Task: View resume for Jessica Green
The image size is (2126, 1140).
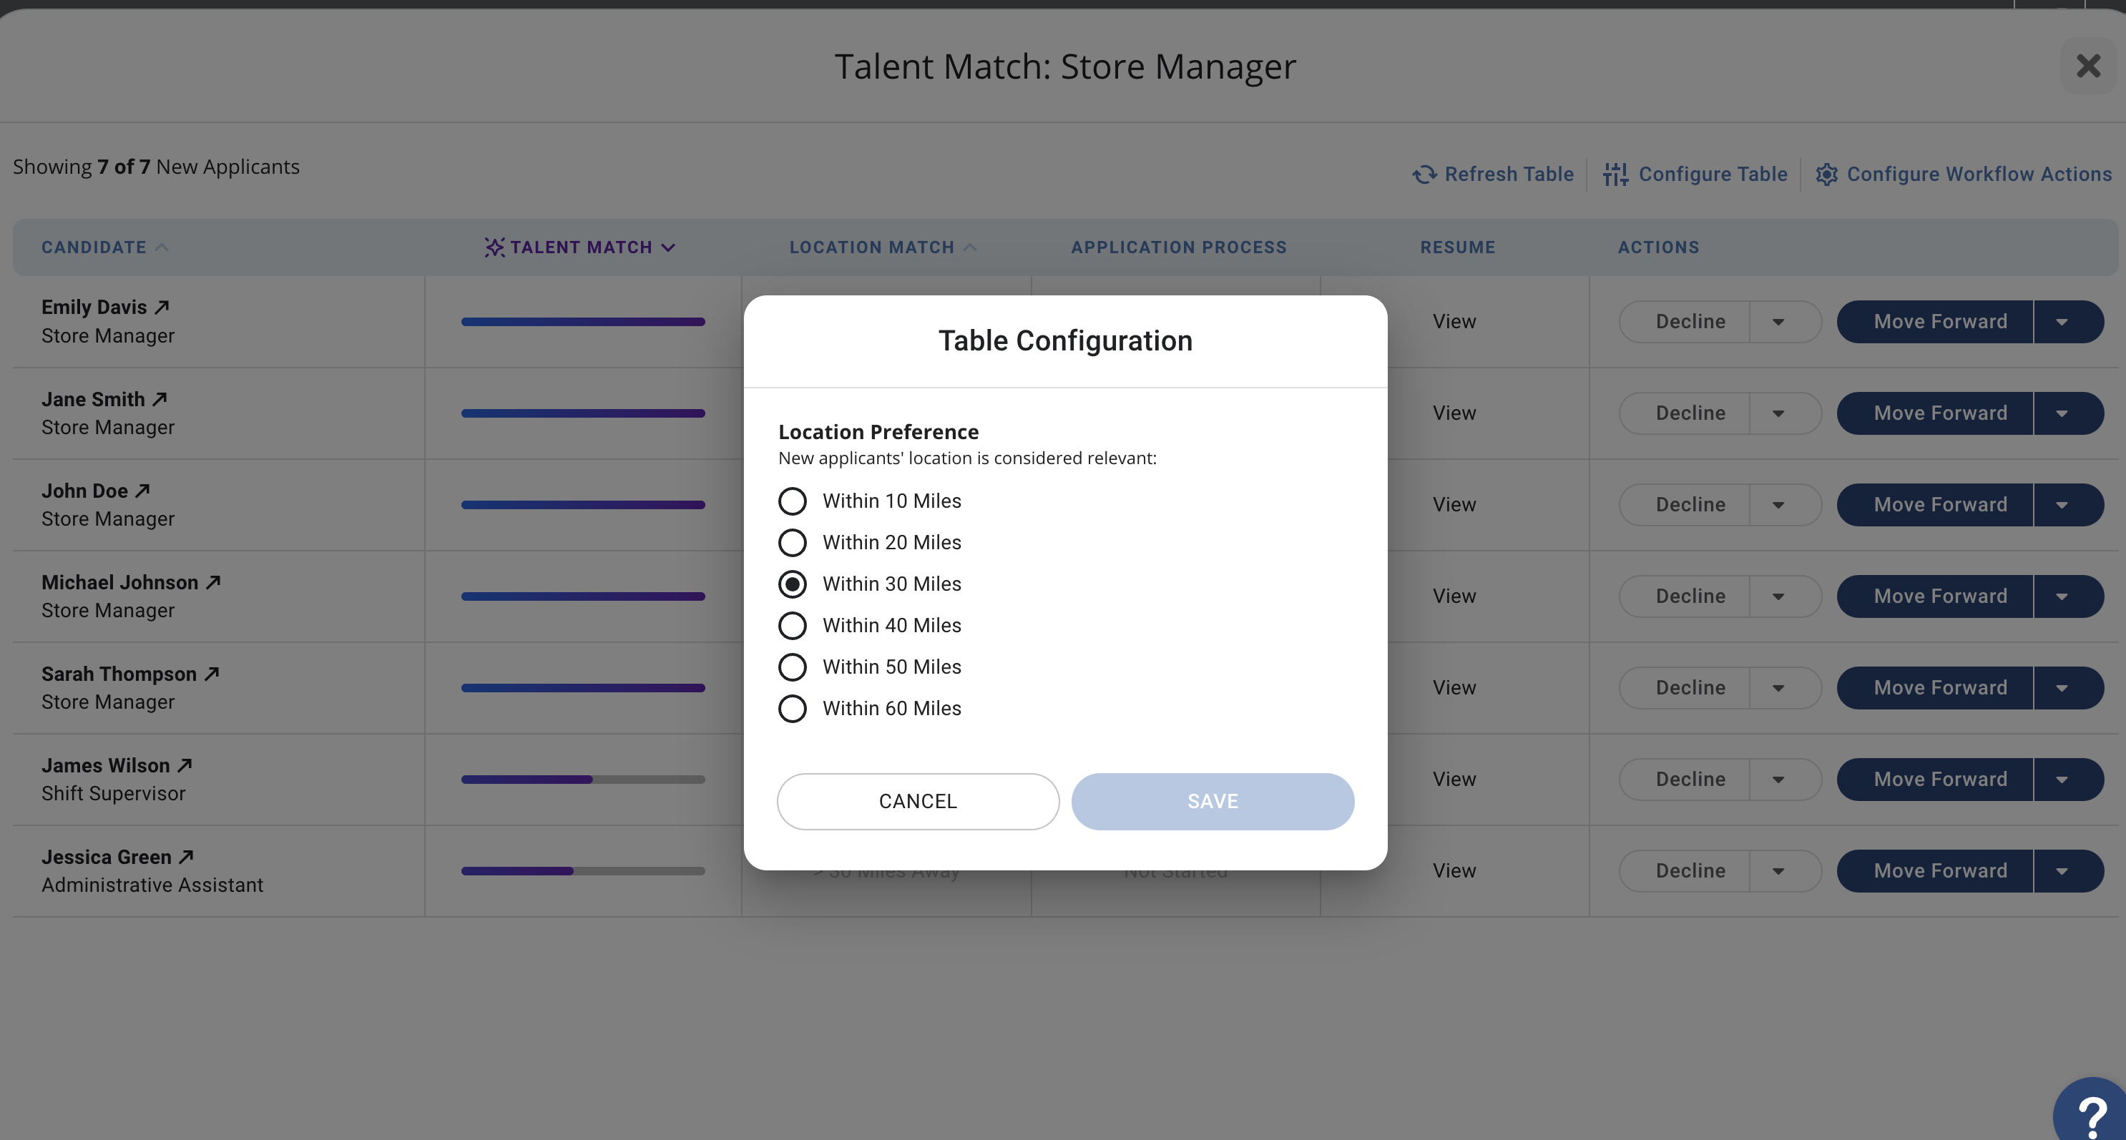Action: tap(1454, 871)
